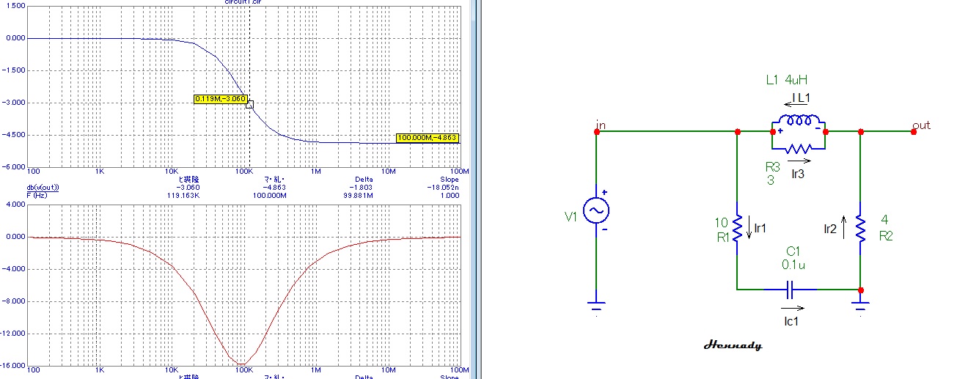Click the R1 resistor name label
957x379 pixels.
click(722, 237)
